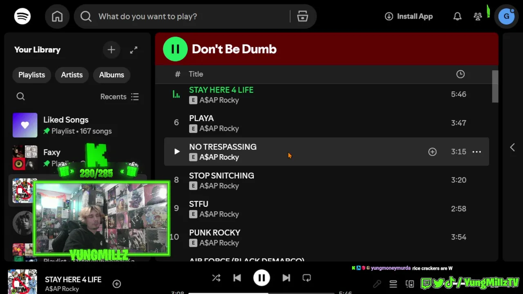Screen dimensions: 523x294
Task: Pause playback in the bottom player
Action: pyautogui.click(x=261, y=278)
